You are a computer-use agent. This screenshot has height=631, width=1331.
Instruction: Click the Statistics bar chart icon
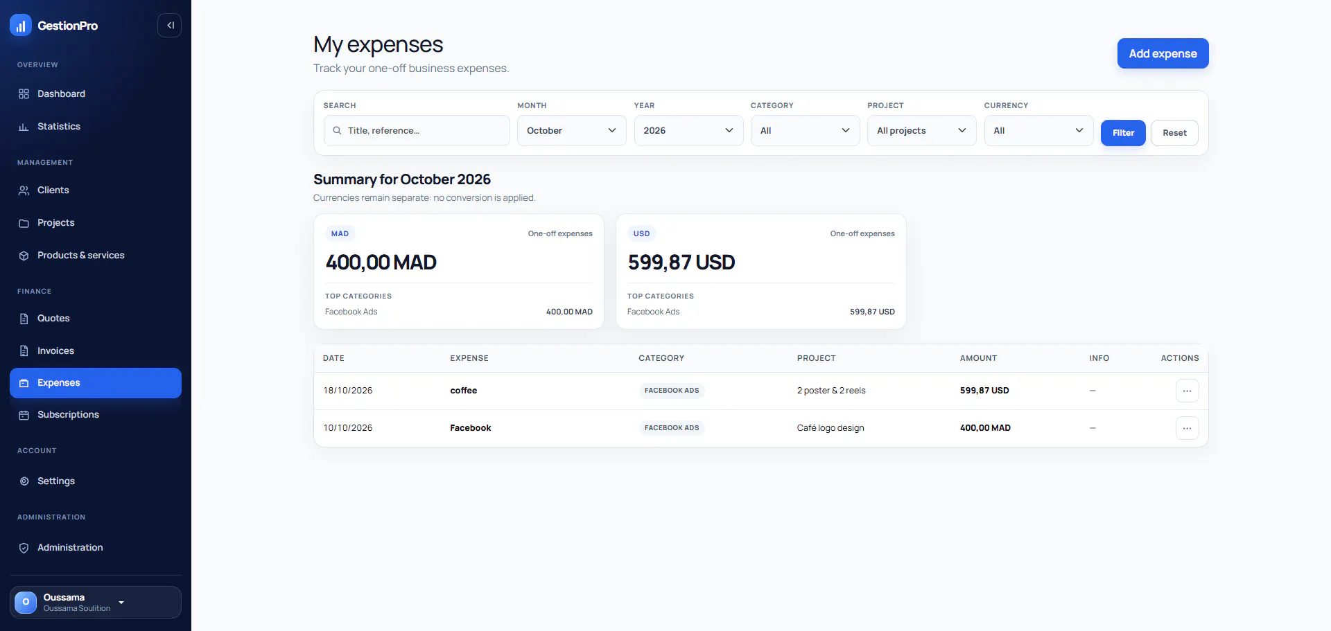[x=24, y=127]
